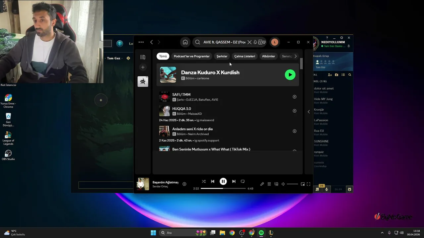Toggle shuffle in the player bar

point(204,181)
